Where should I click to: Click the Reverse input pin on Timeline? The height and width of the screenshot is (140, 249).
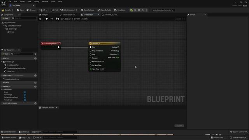91,58
